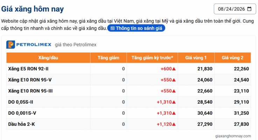Select the Xăng E5 RON 92-II row
The height and width of the screenshot is (140, 258).
tap(128, 69)
